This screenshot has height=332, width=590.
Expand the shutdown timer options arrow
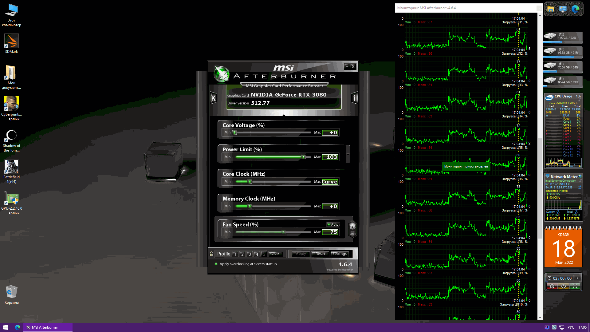[x=577, y=278]
